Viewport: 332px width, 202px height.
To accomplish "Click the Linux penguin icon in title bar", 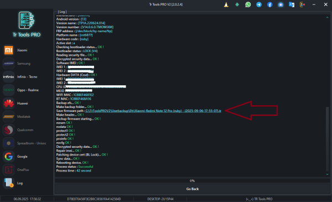I will point(226,4).
